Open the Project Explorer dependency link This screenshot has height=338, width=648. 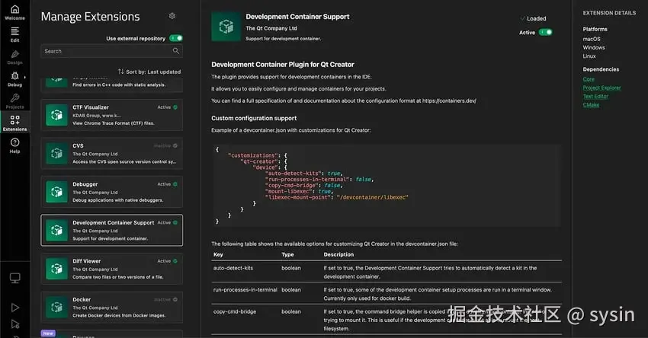click(601, 88)
